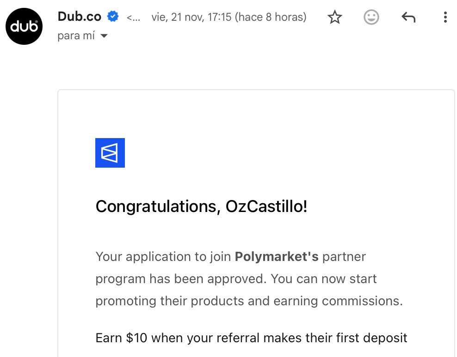The width and height of the screenshot is (457, 357).
Task: Expand recipient details arrow next to 'para mí'
Action: pyautogui.click(x=104, y=36)
